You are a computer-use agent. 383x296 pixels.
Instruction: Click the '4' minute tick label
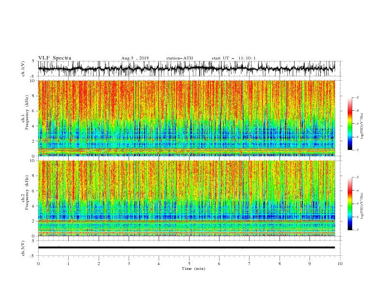tap(159, 264)
